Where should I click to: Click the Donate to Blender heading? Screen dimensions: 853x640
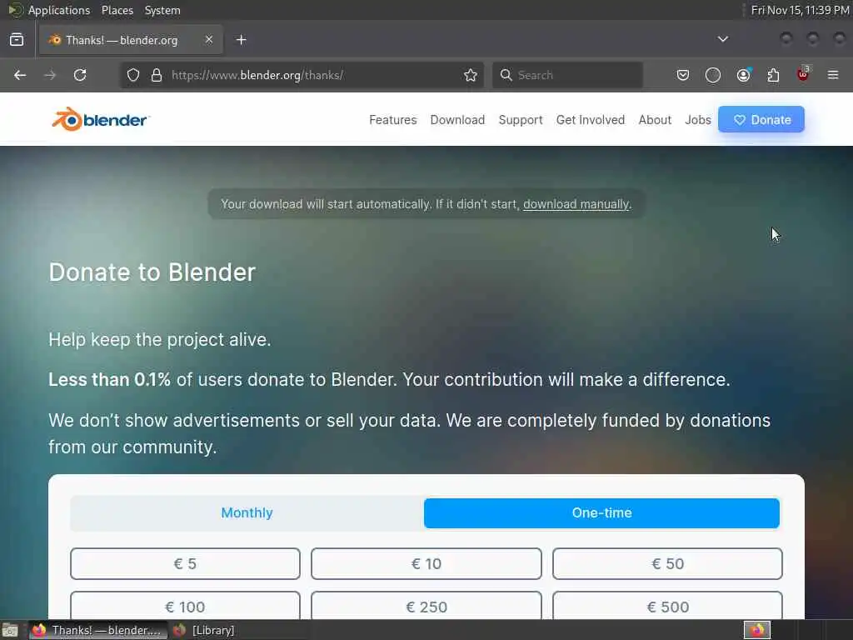152,272
